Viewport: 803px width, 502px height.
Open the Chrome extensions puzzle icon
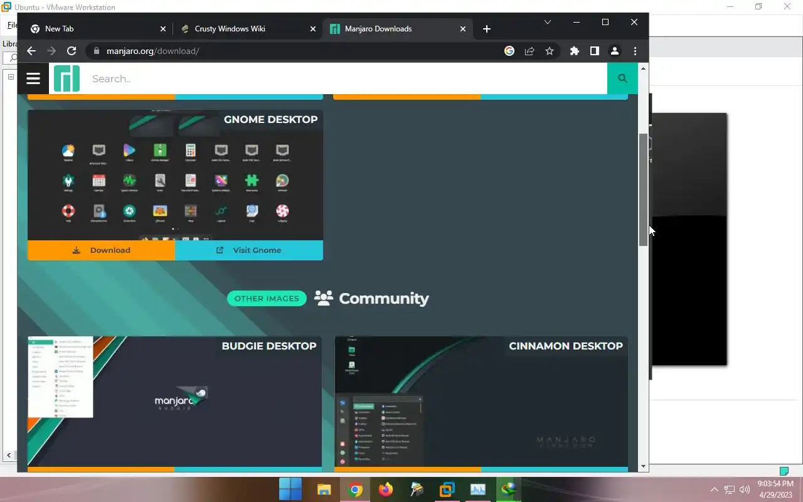[574, 51]
